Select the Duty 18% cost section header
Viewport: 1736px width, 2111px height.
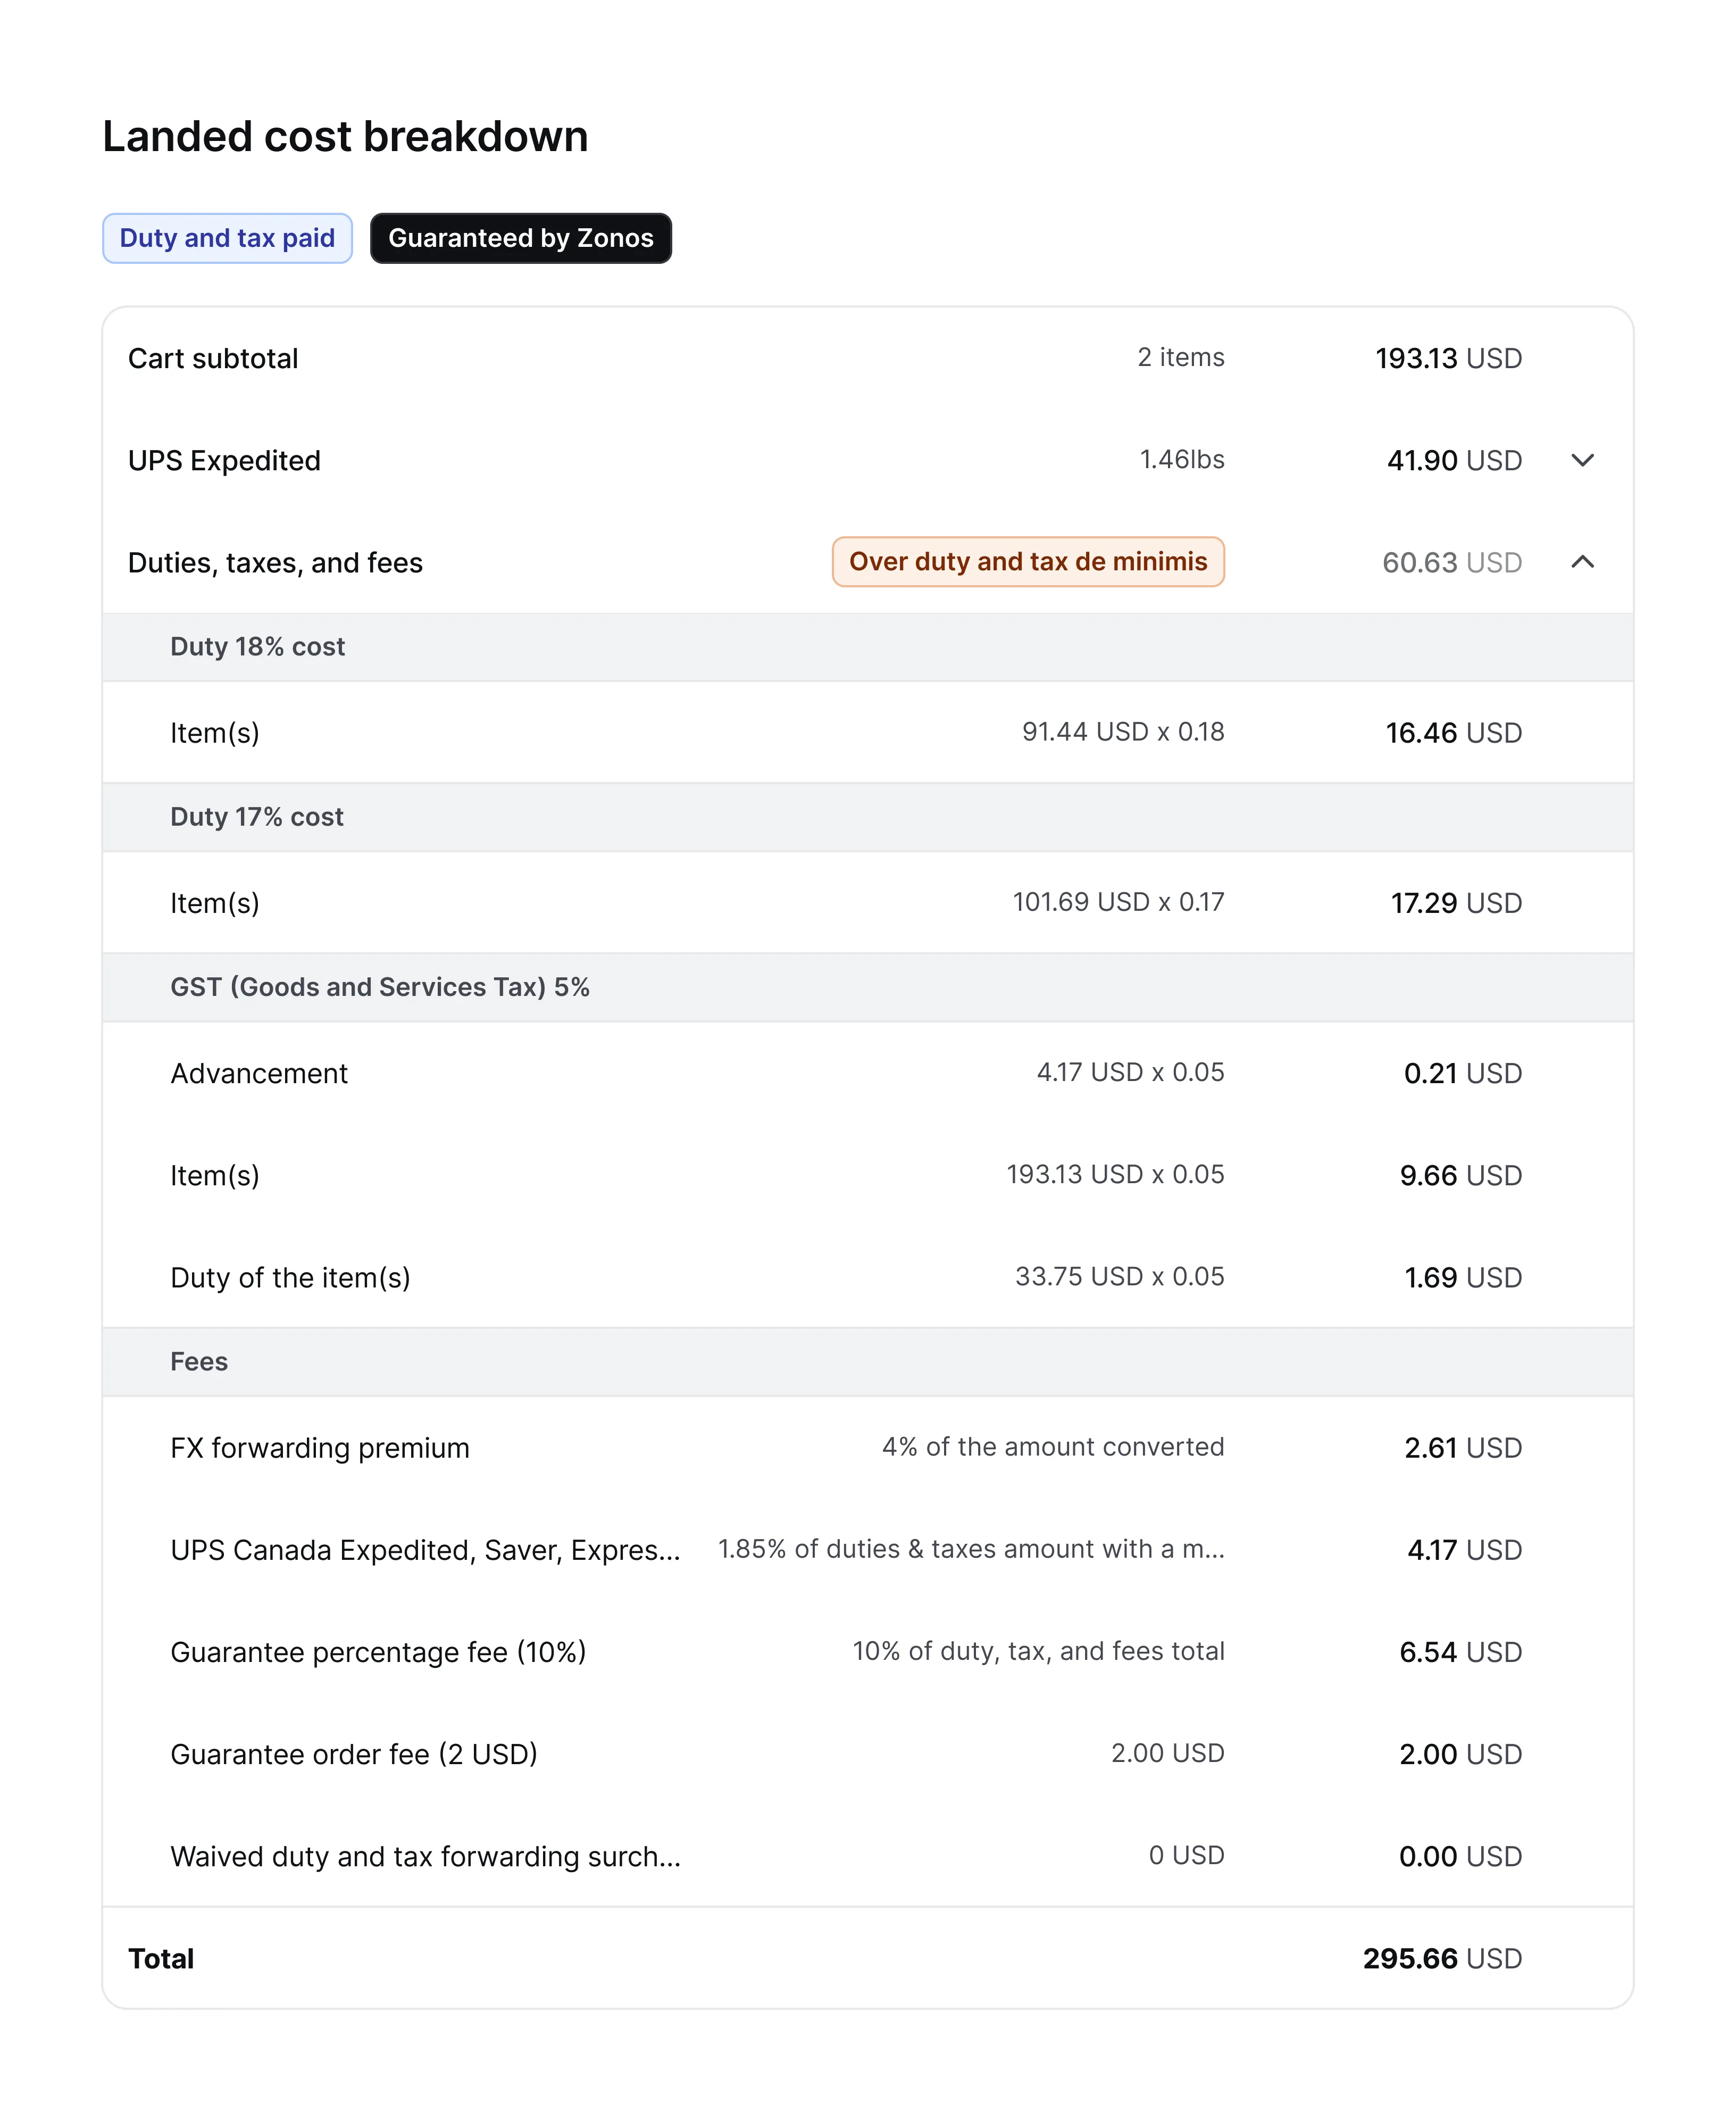coord(257,646)
